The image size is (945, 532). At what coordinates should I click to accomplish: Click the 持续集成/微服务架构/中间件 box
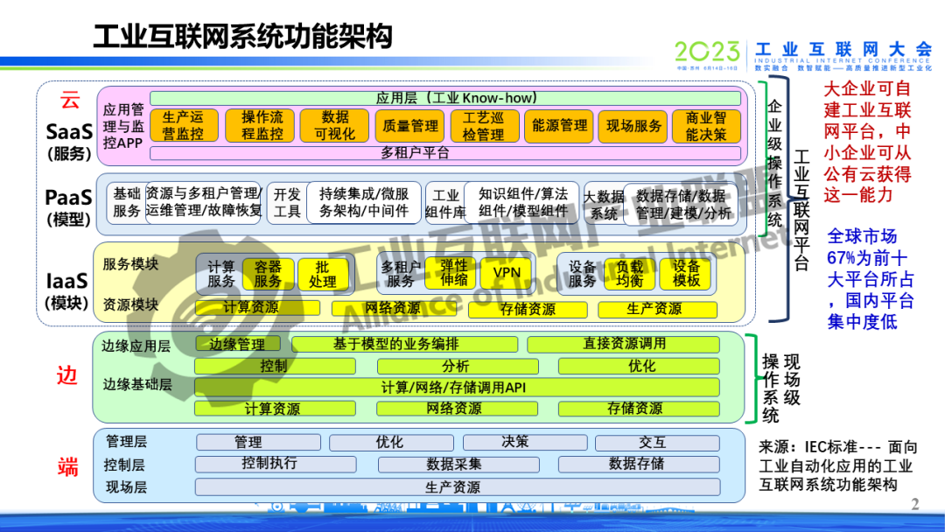click(x=363, y=203)
